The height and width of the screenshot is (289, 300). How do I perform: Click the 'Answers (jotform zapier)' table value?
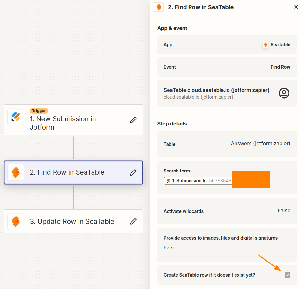point(260,144)
